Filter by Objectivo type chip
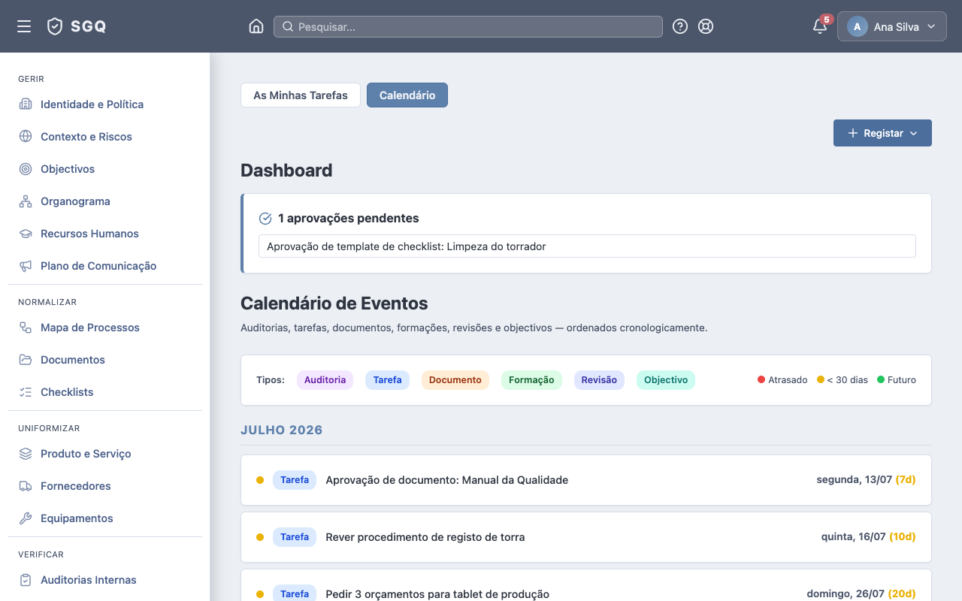The height and width of the screenshot is (601, 962). [x=666, y=380]
